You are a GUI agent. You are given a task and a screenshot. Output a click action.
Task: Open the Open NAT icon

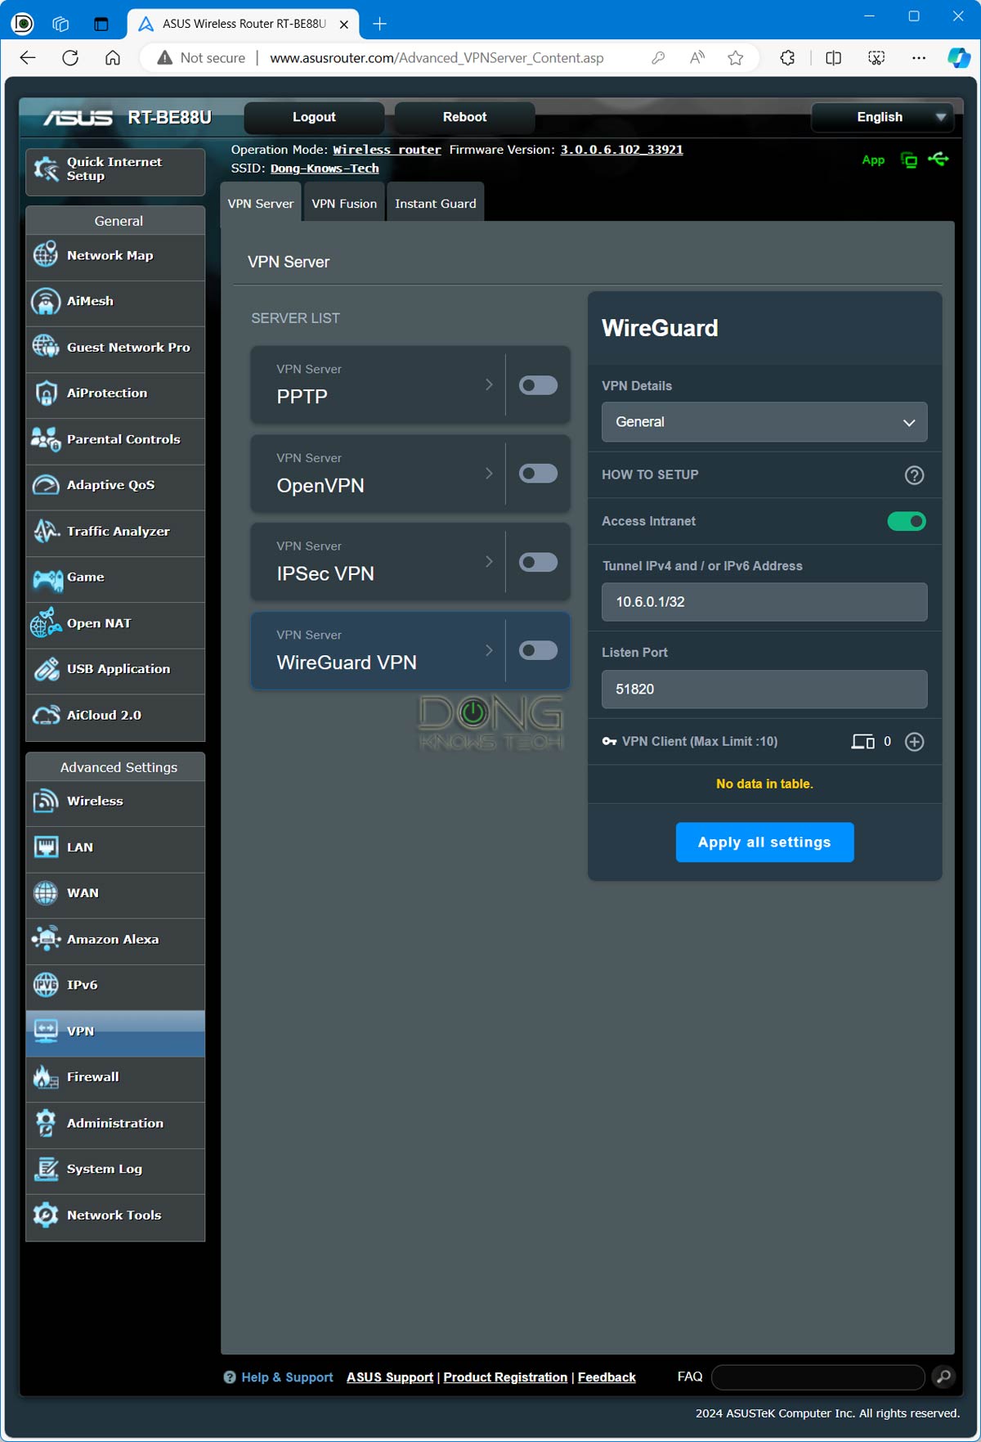[46, 622]
